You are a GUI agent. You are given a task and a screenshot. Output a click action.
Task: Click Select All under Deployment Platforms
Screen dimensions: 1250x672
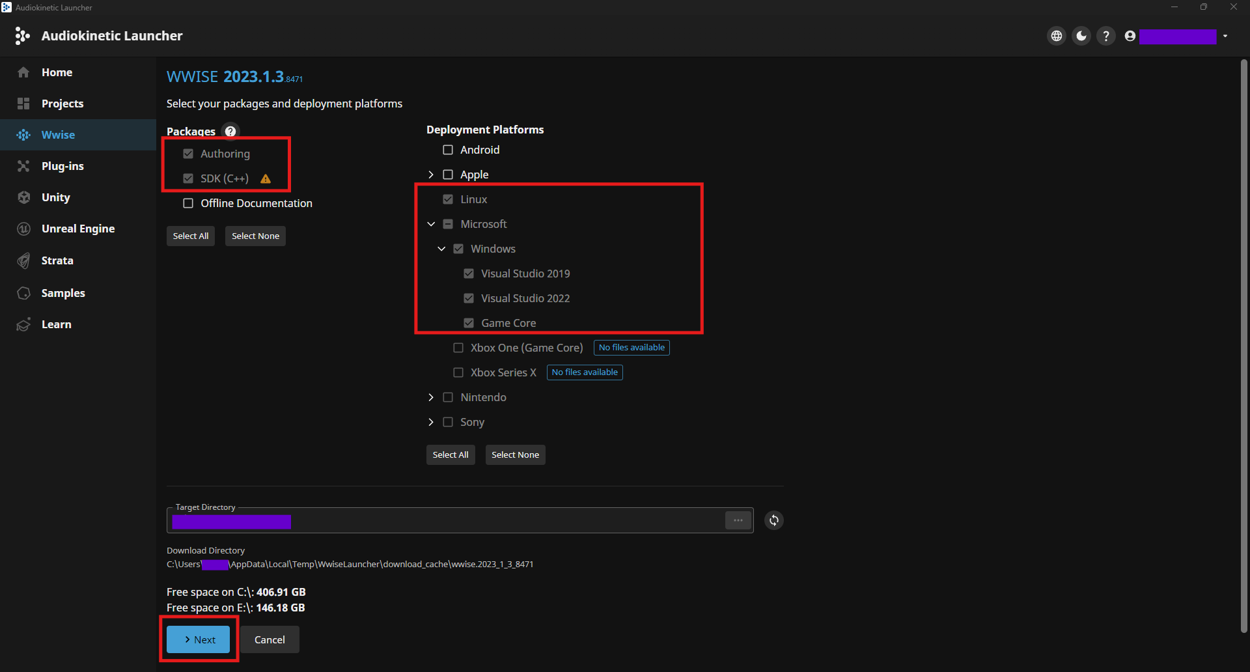[451, 455]
